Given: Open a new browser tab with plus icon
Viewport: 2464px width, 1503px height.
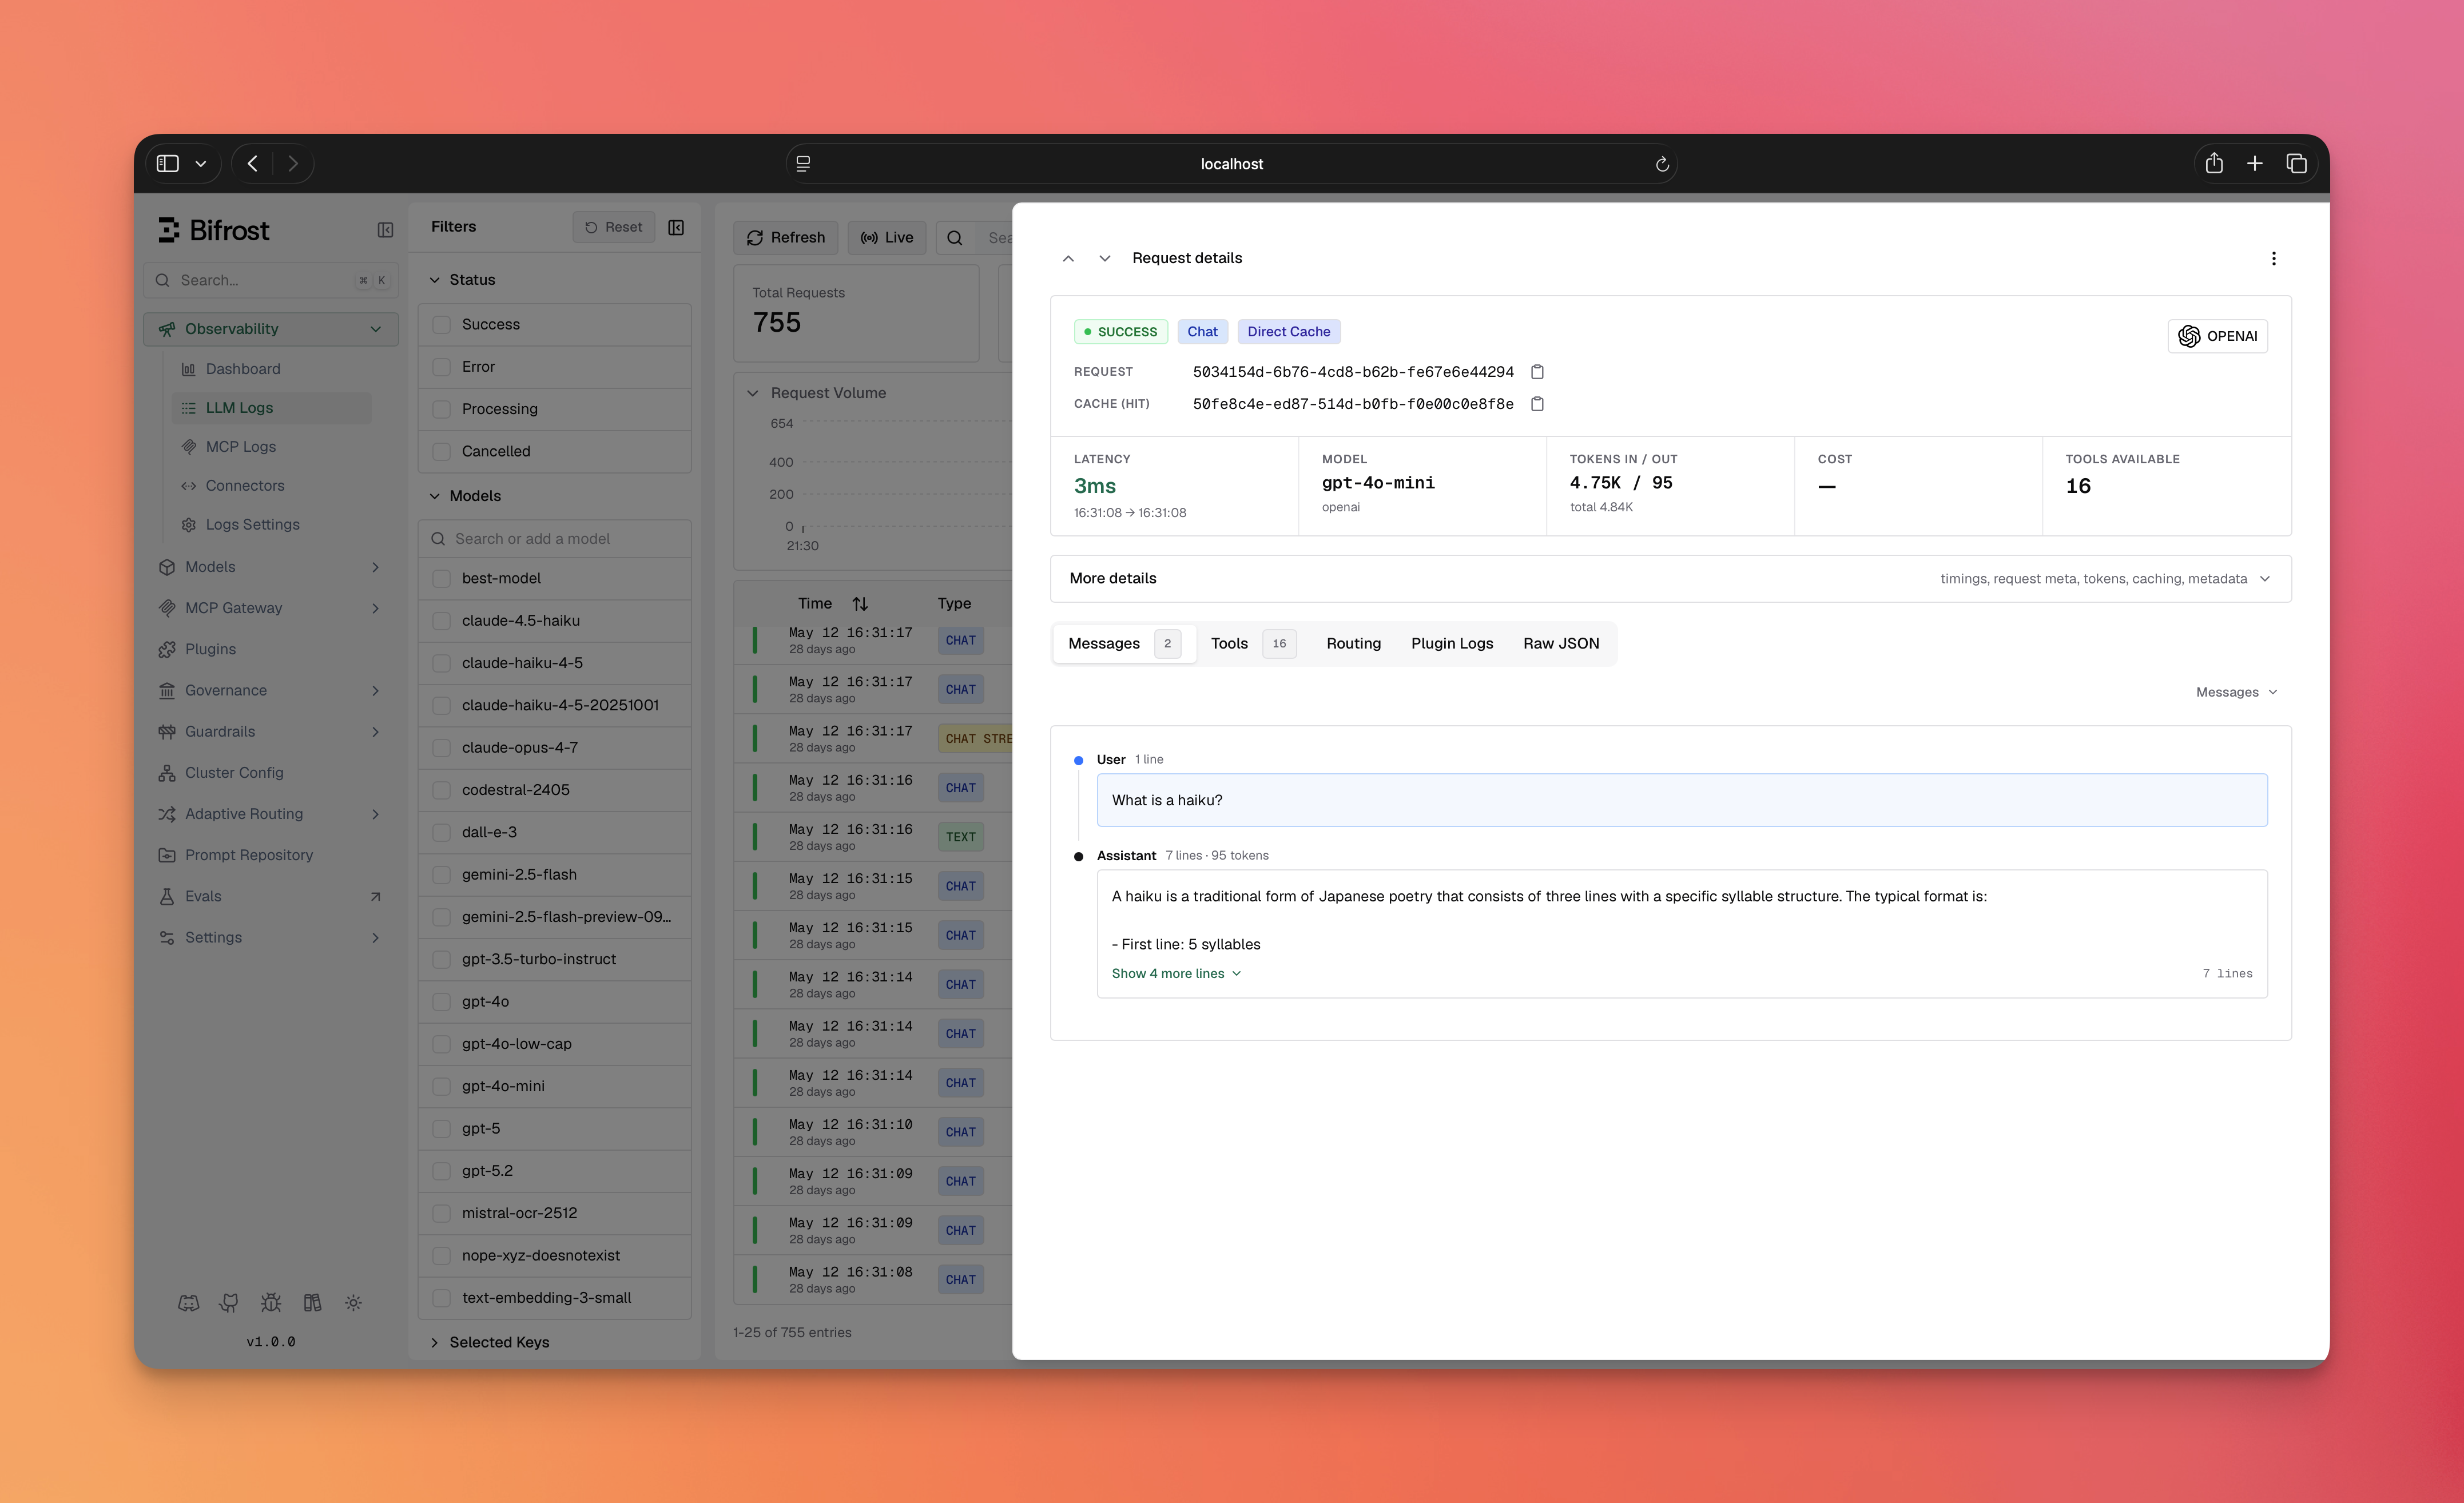Looking at the screenshot, I should point(2255,163).
